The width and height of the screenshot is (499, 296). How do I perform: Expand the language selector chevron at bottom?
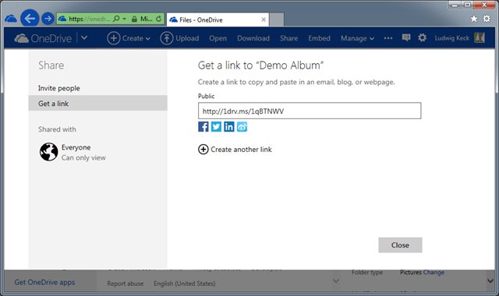[336, 280]
